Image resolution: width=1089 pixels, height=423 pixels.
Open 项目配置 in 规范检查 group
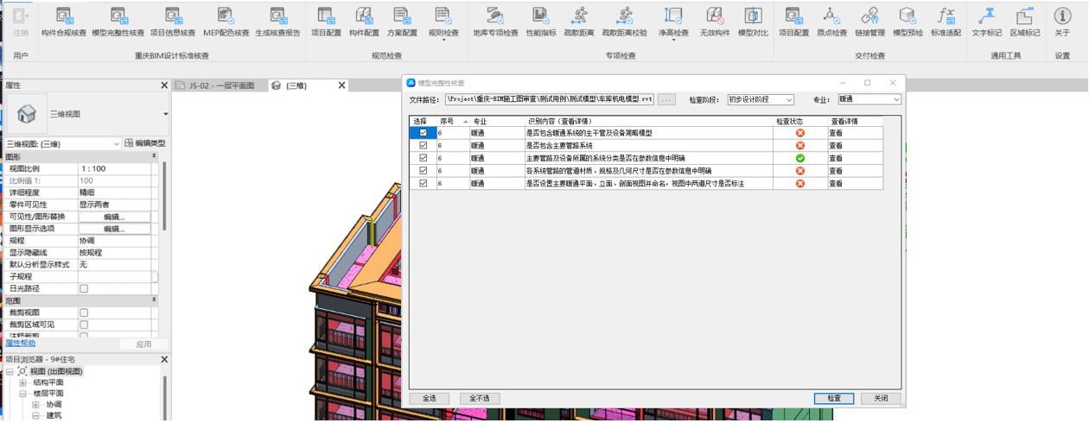click(326, 22)
